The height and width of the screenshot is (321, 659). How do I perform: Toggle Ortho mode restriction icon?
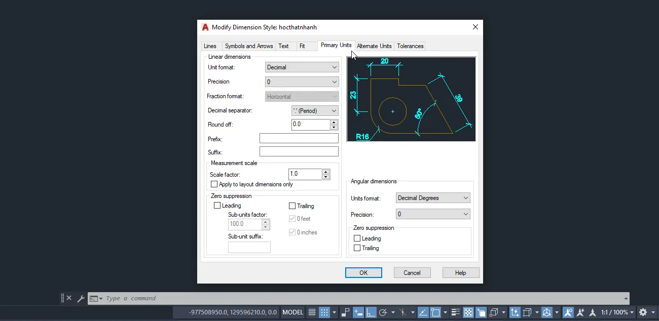(371, 312)
